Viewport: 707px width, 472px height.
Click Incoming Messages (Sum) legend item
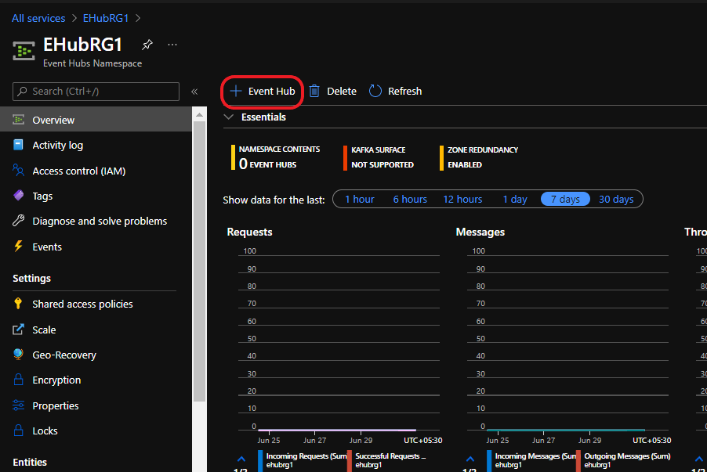coord(531,460)
